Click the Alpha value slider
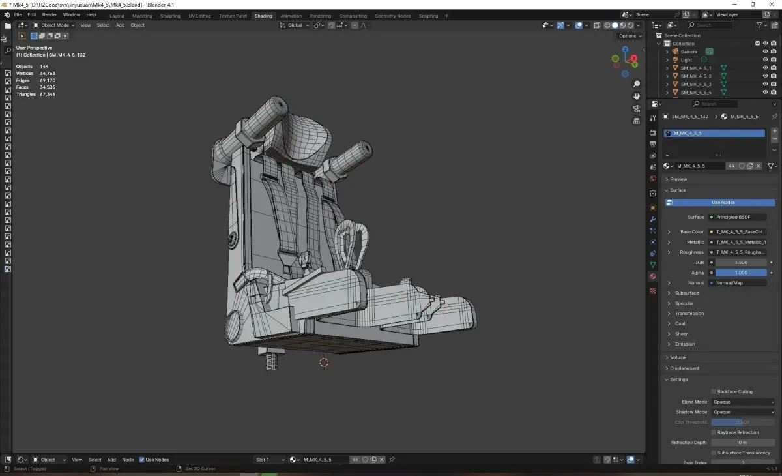782x476 pixels. (740, 273)
